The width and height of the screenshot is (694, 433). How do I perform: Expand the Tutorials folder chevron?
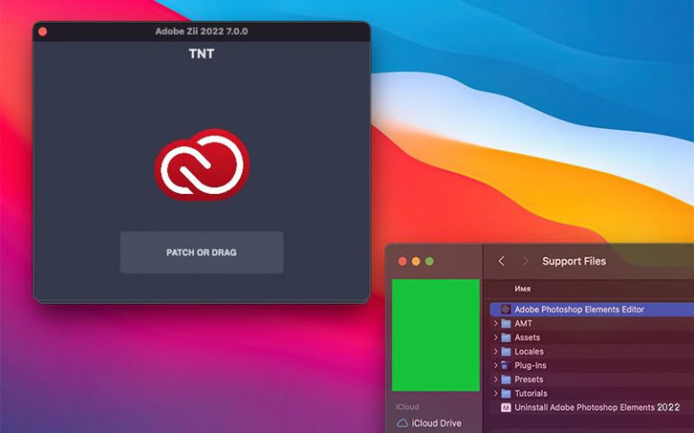point(496,393)
